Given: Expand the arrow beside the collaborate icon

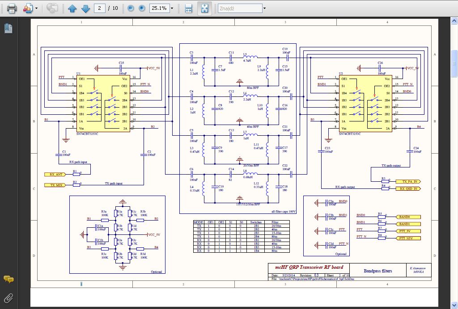Looking at the screenshot, I should point(36,8).
